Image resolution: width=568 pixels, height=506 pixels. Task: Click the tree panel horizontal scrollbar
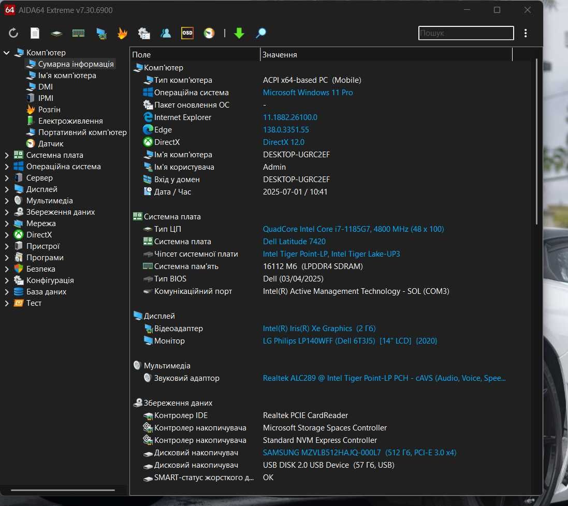[x=63, y=490]
